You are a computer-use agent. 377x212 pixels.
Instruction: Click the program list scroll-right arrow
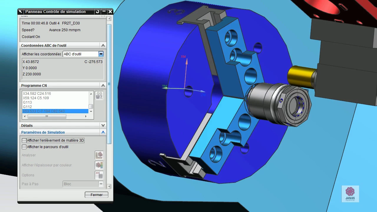86,116
